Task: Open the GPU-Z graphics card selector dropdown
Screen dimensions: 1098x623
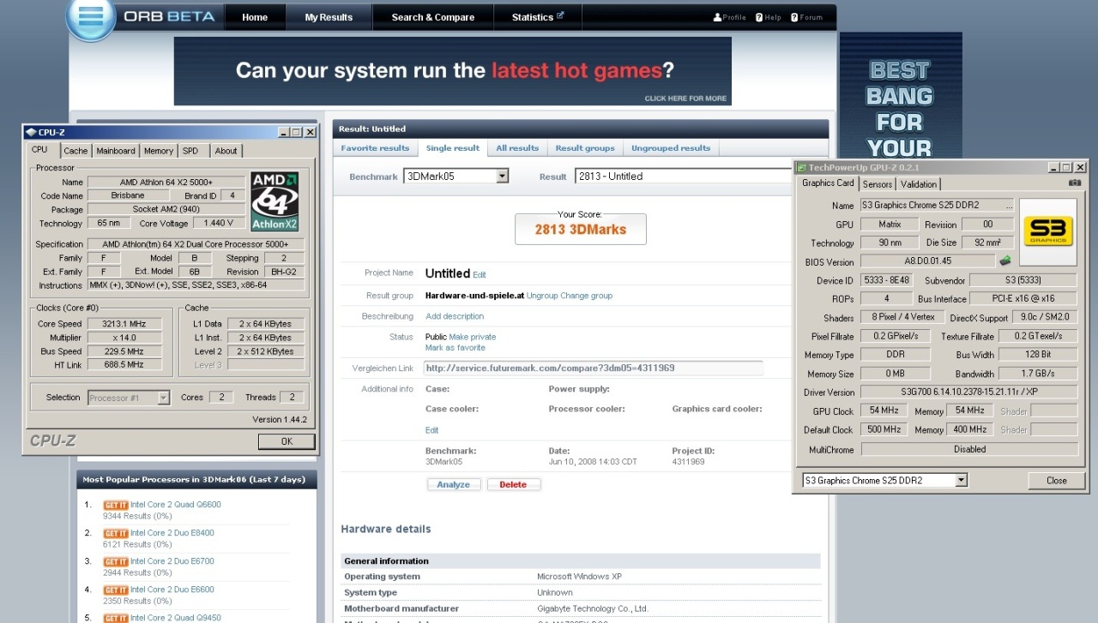Action: 961,480
